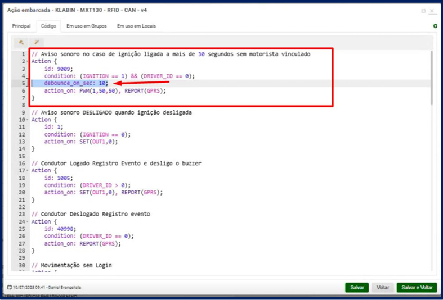
Task: Click the Voltar button
Action: click(x=383, y=287)
